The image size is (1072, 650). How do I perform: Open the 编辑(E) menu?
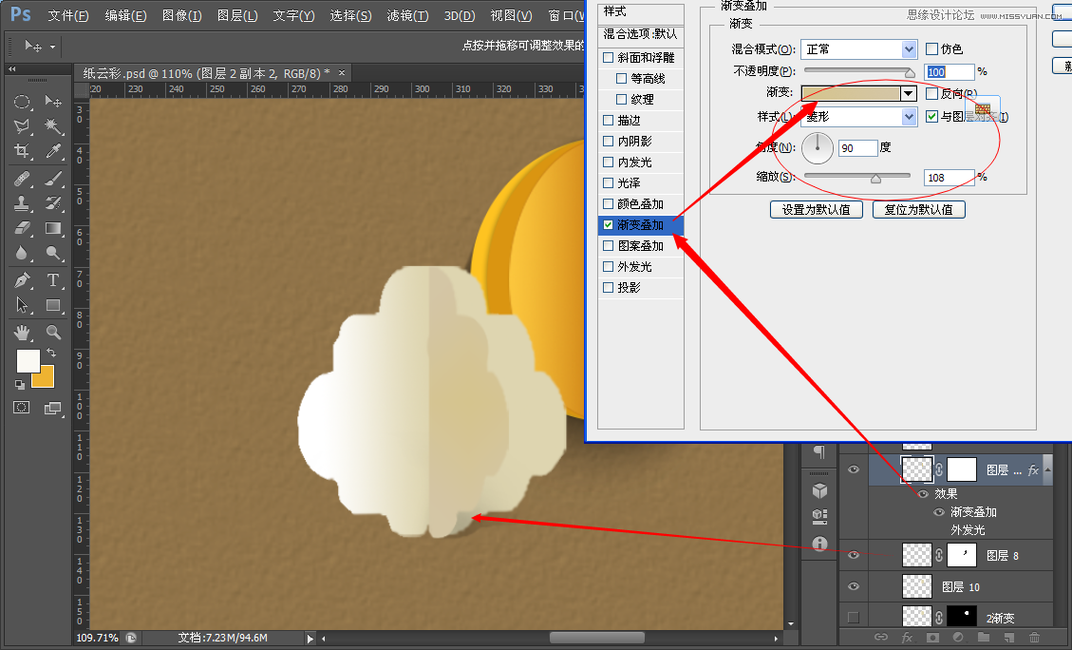coord(125,15)
